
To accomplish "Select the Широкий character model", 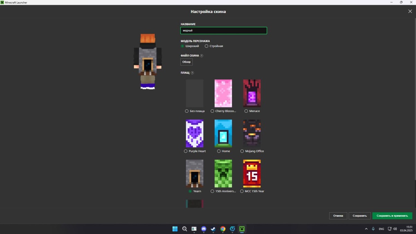I will tap(182, 46).
